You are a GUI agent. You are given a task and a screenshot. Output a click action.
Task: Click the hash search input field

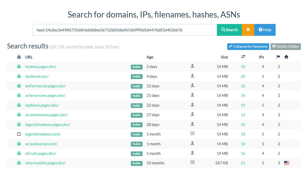[124, 30]
